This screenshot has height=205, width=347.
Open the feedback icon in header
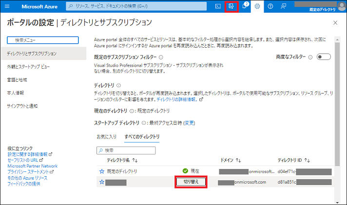click(284, 6)
